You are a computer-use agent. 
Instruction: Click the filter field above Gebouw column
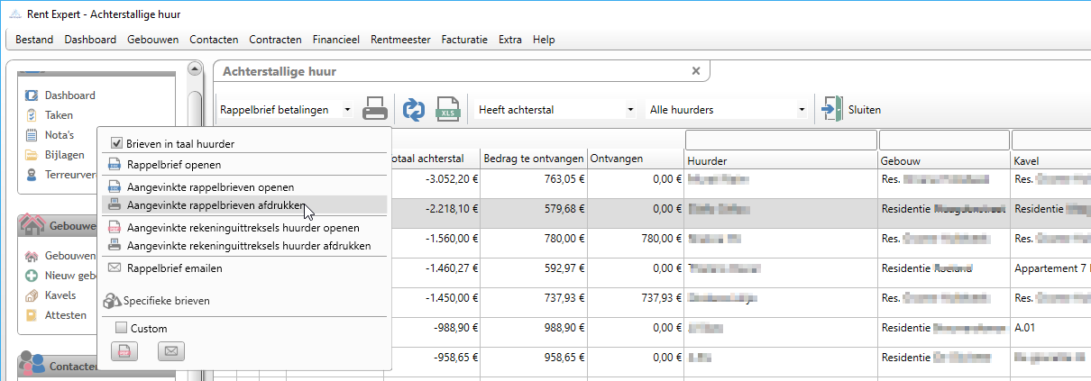point(944,140)
